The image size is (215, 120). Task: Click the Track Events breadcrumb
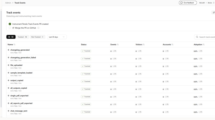pyautogui.click(x=20, y=3)
